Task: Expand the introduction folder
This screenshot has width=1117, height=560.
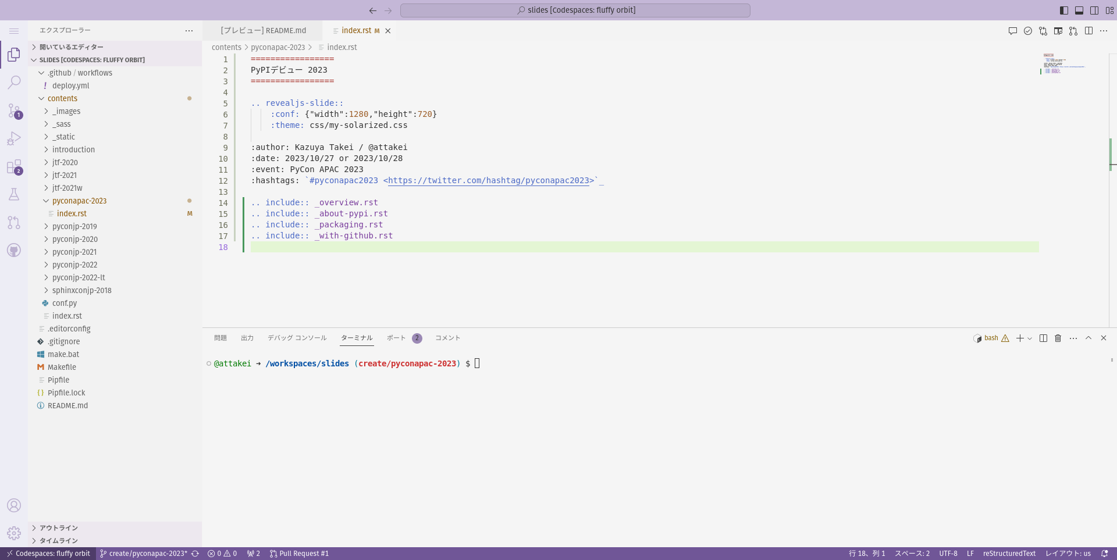Action: (x=73, y=149)
